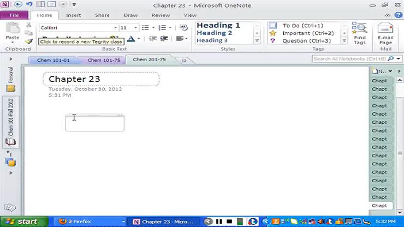Click the Clear Formatting icon

click(x=183, y=27)
